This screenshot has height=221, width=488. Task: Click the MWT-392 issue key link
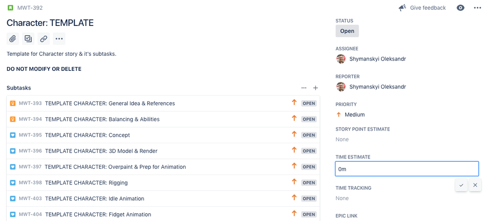[x=30, y=8]
